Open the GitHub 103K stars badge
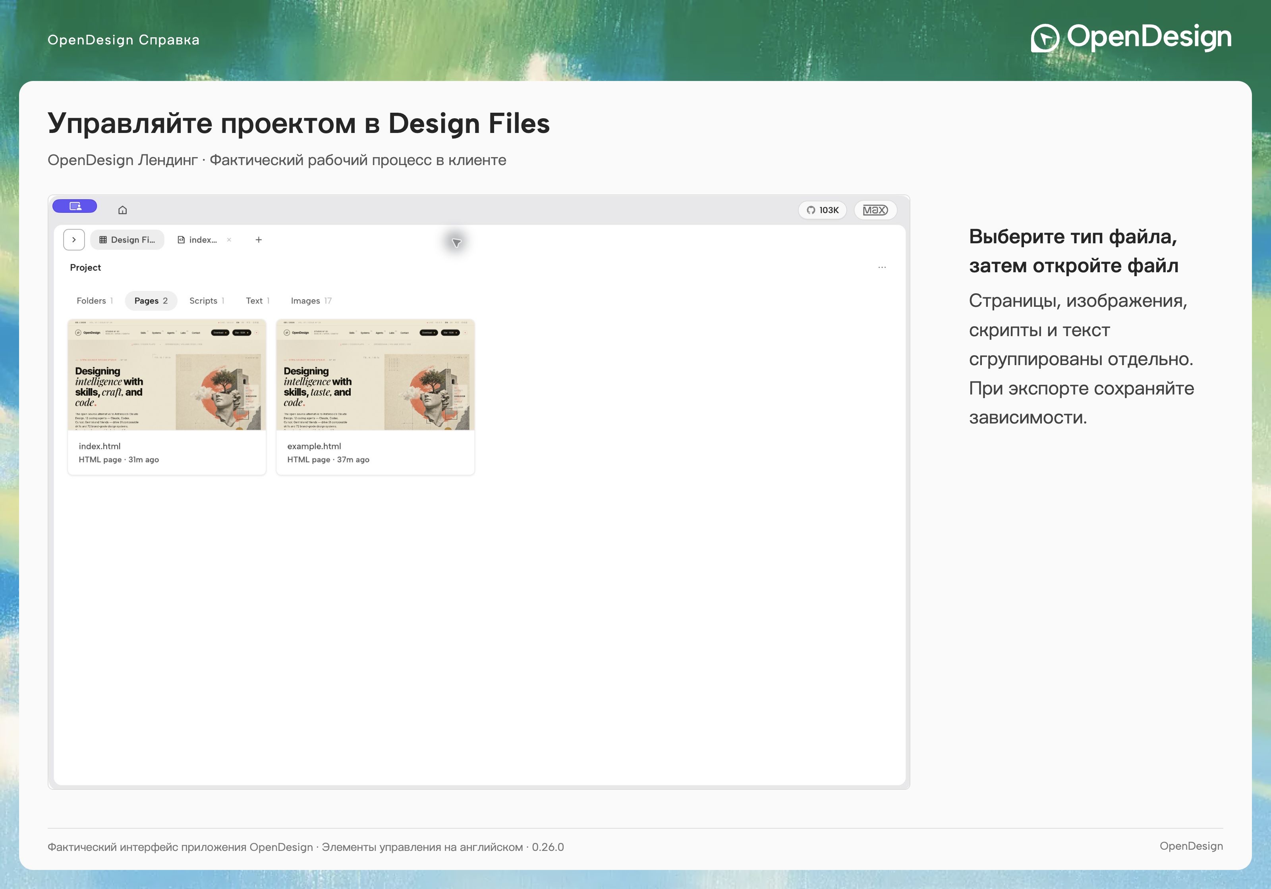This screenshot has height=889, width=1271. coord(822,210)
